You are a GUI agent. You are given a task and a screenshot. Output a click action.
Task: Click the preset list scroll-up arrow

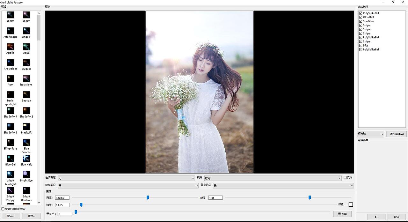(x=39, y=13)
